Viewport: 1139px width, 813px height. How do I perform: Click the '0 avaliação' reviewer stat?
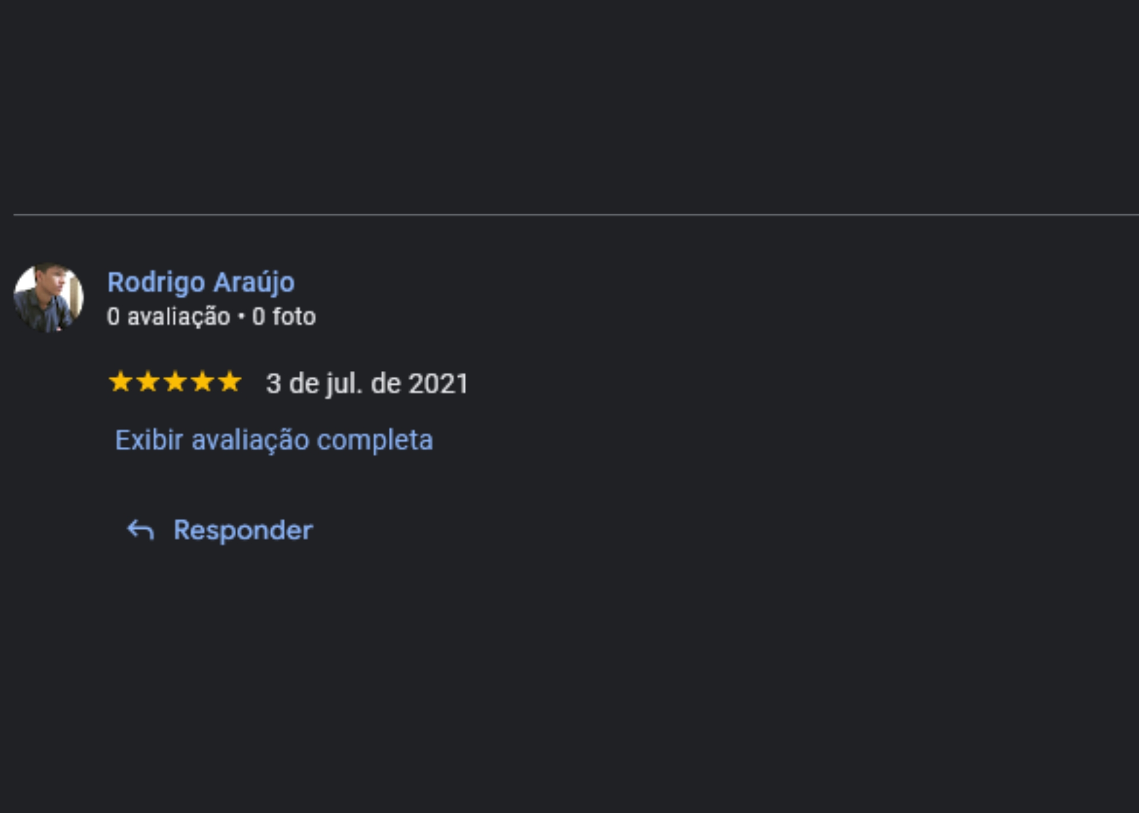[x=169, y=316]
